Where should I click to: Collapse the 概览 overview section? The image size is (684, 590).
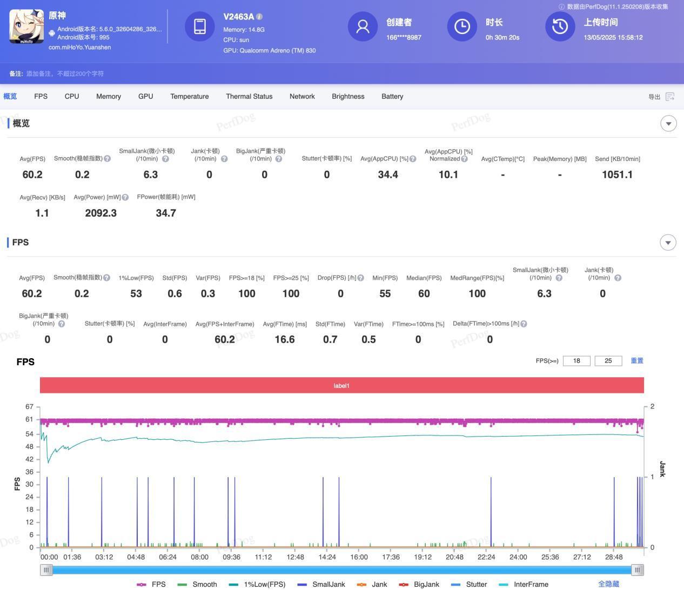(x=668, y=124)
